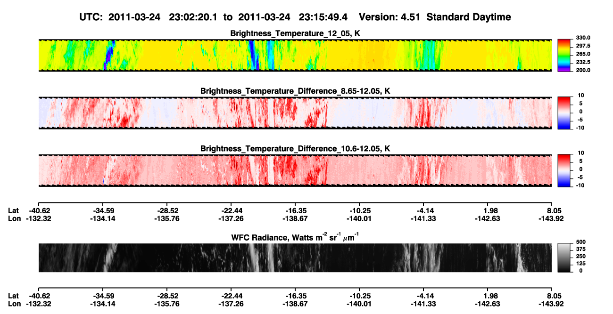Image resolution: width=613 pixels, height=314 pixels.
Task: Click the -10 label on the 10.6-12.05 colorbar
Action: (x=580, y=185)
